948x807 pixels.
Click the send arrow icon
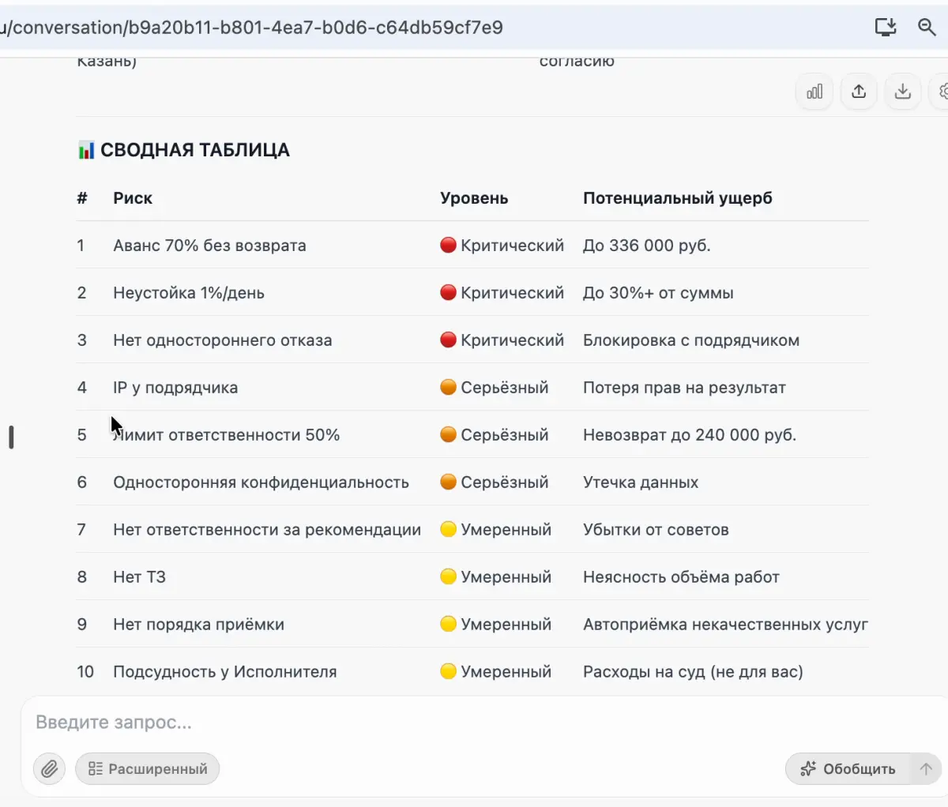[926, 768]
